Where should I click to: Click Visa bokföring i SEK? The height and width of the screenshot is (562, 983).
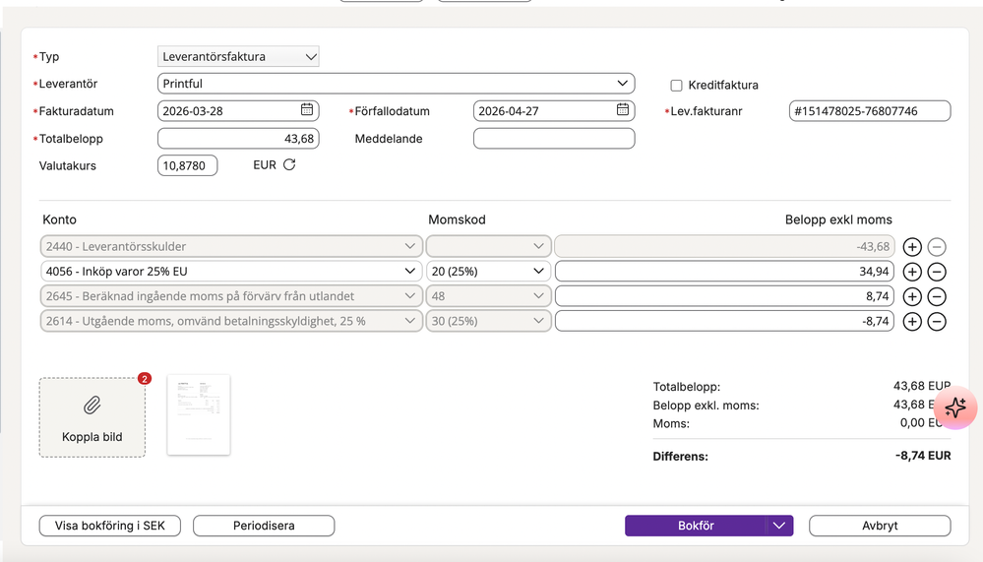pos(109,526)
